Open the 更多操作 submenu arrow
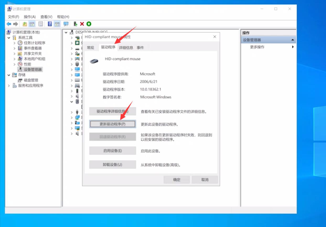 click(x=293, y=47)
